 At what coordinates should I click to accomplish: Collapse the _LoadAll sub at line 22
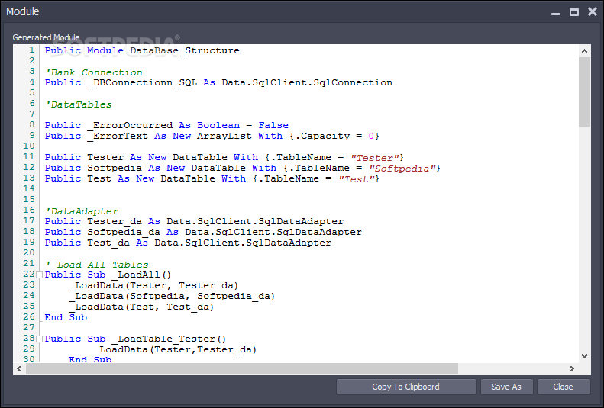(x=39, y=275)
